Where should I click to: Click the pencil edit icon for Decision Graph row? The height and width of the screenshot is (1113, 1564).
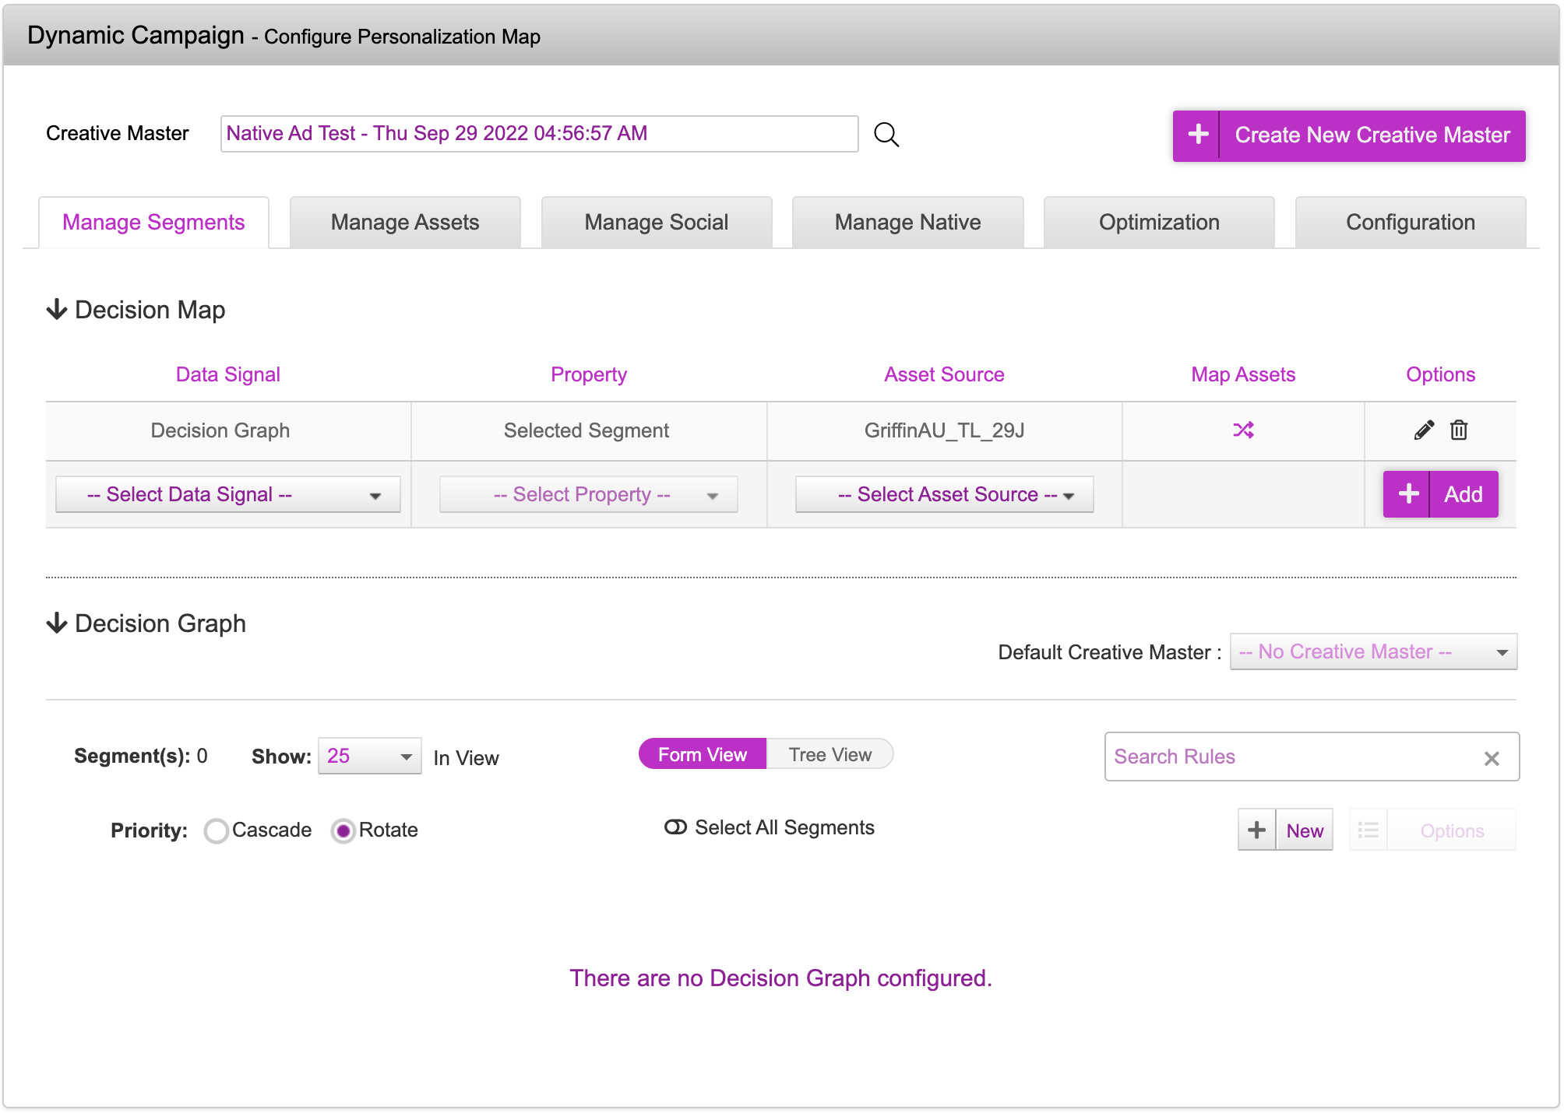click(x=1423, y=430)
